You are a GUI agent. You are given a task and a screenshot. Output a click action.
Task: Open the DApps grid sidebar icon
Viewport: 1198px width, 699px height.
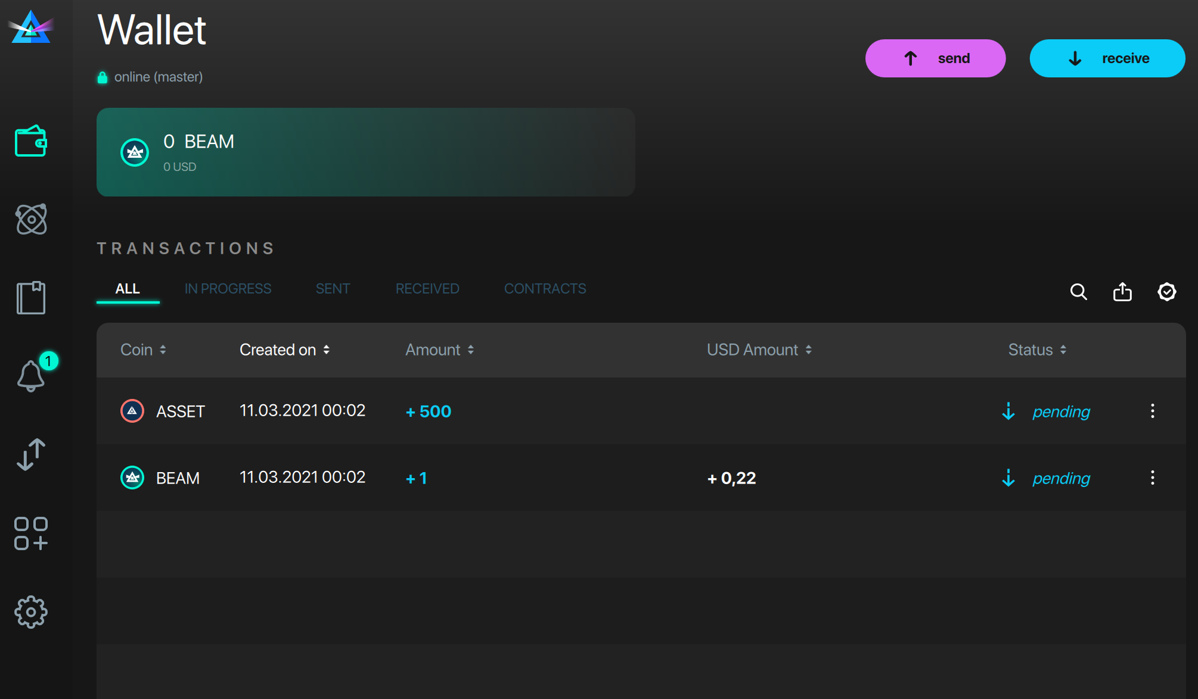click(31, 533)
